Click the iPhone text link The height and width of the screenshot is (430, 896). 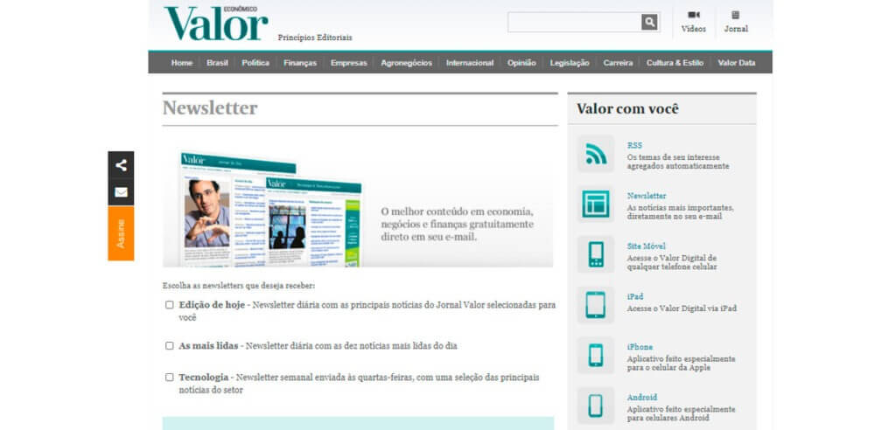(x=640, y=347)
